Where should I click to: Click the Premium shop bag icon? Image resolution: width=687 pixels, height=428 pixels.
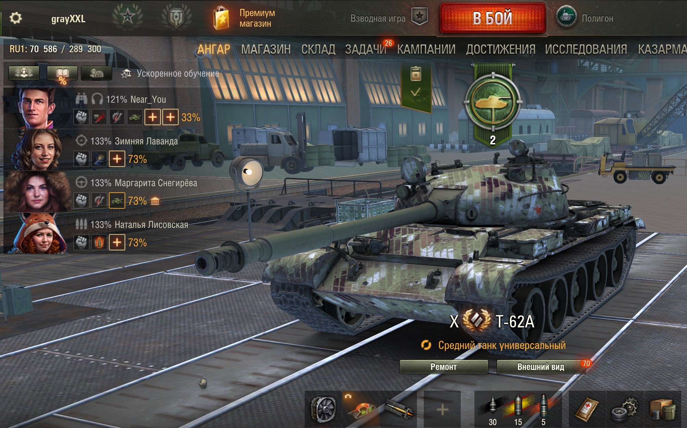pyautogui.click(x=221, y=18)
